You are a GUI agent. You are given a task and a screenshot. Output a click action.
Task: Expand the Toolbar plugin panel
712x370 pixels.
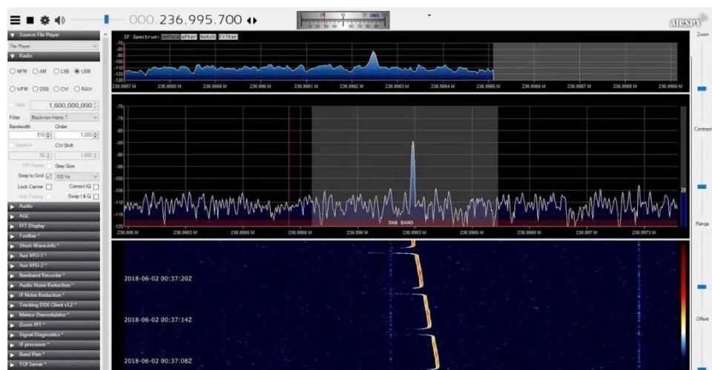[53, 236]
